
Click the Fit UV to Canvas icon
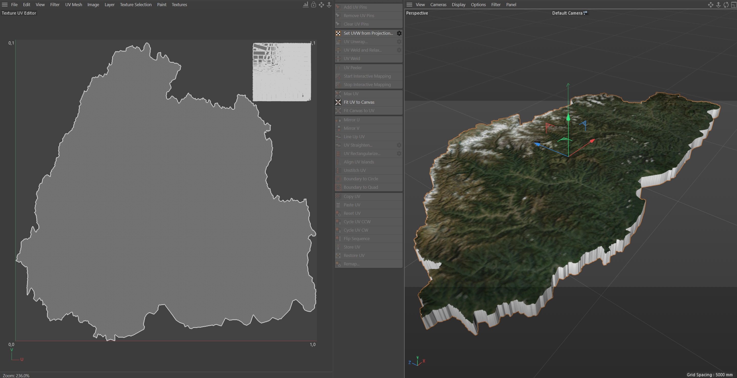[x=338, y=102]
